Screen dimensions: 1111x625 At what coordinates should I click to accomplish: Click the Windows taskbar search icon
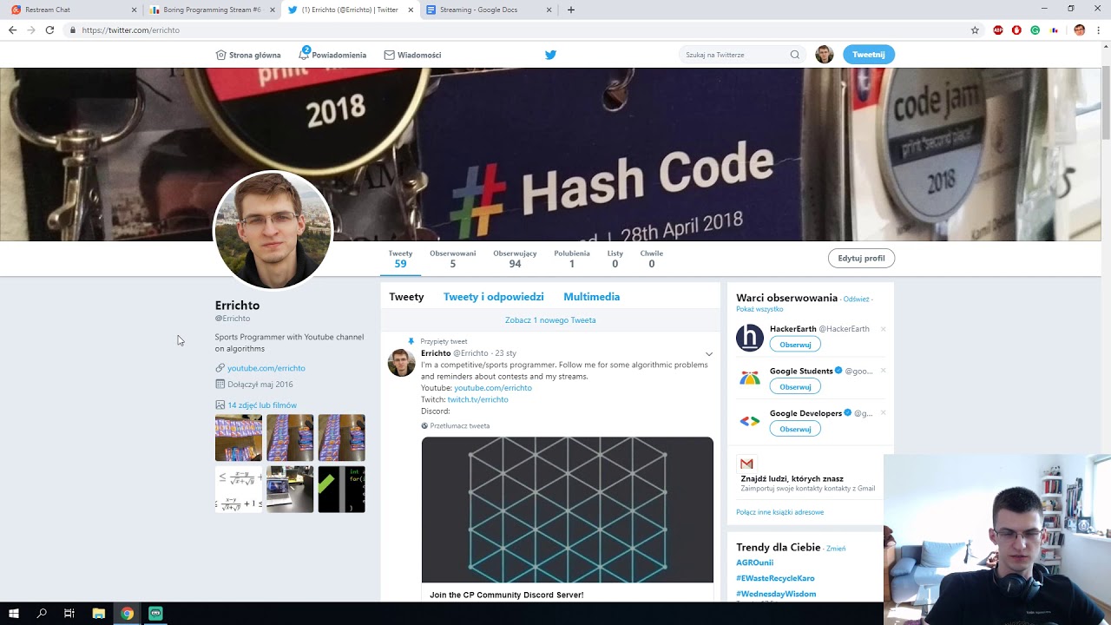(x=42, y=613)
